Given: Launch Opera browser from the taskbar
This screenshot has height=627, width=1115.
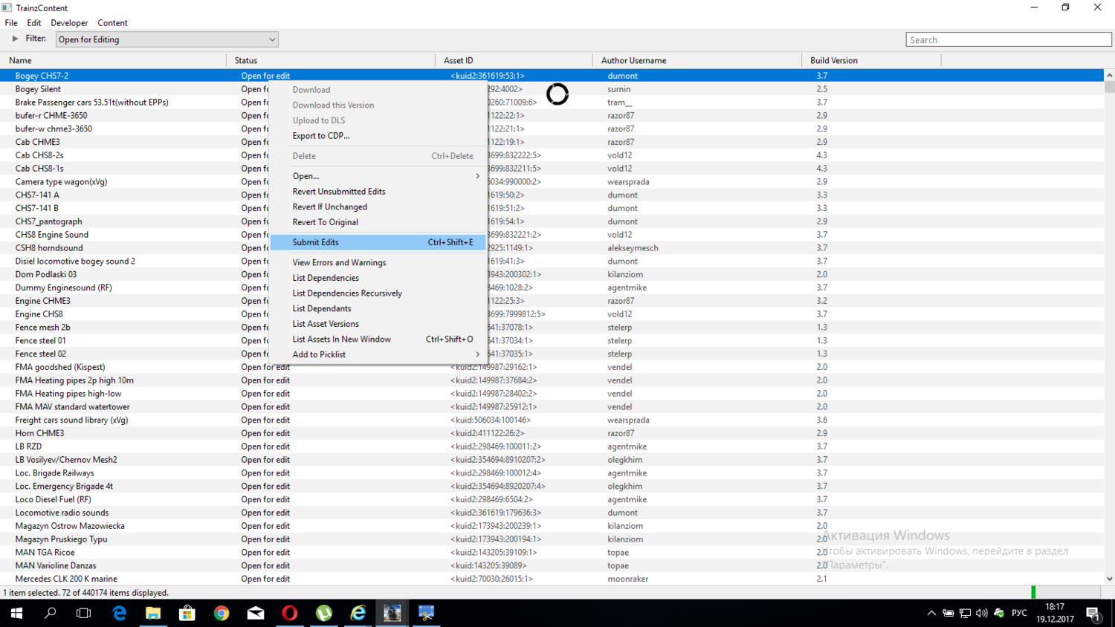Looking at the screenshot, I should click(x=290, y=613).
